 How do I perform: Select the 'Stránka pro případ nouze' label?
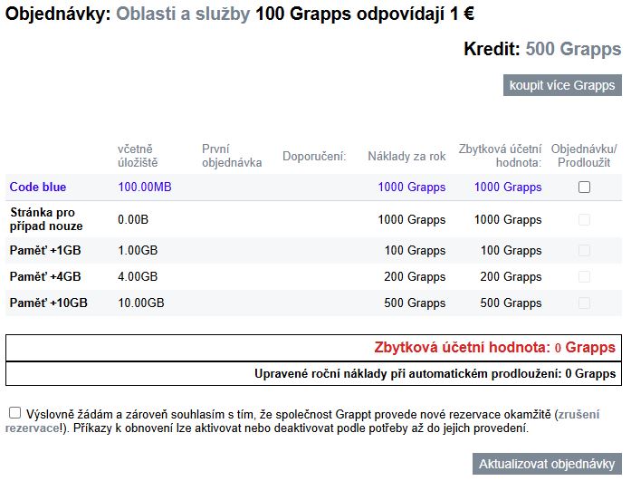[x=46, y=219]
